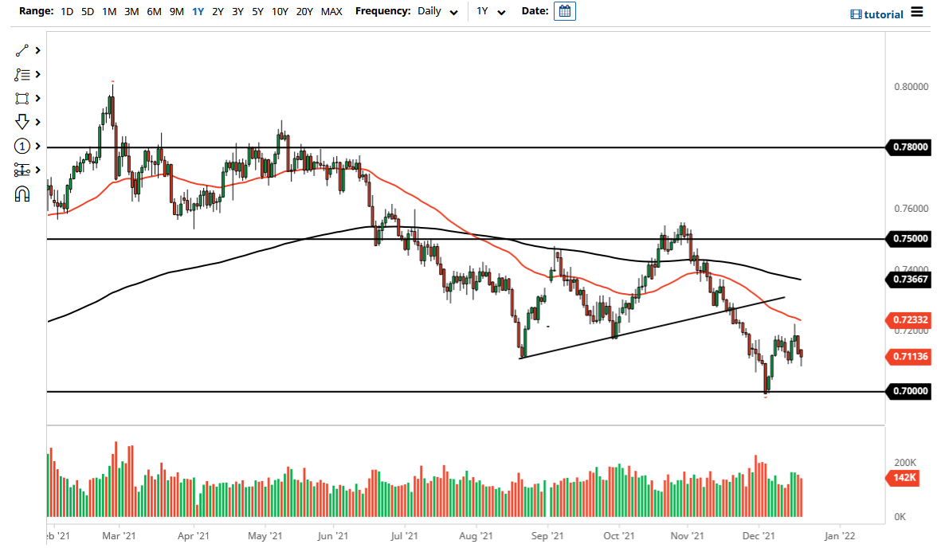Viewport: 937px width, 552px height.
Task: Toggle the magnet snap tool
Action: pos(22,194)
